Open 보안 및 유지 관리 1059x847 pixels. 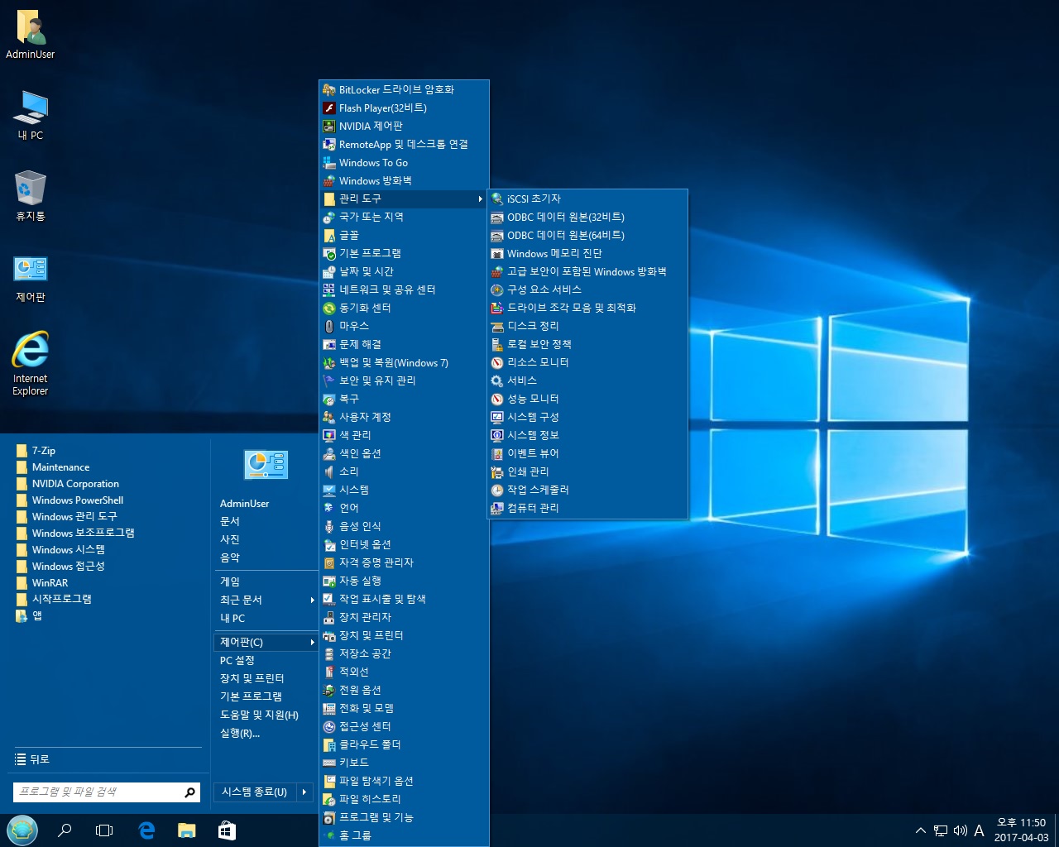(x=404, y=380)
